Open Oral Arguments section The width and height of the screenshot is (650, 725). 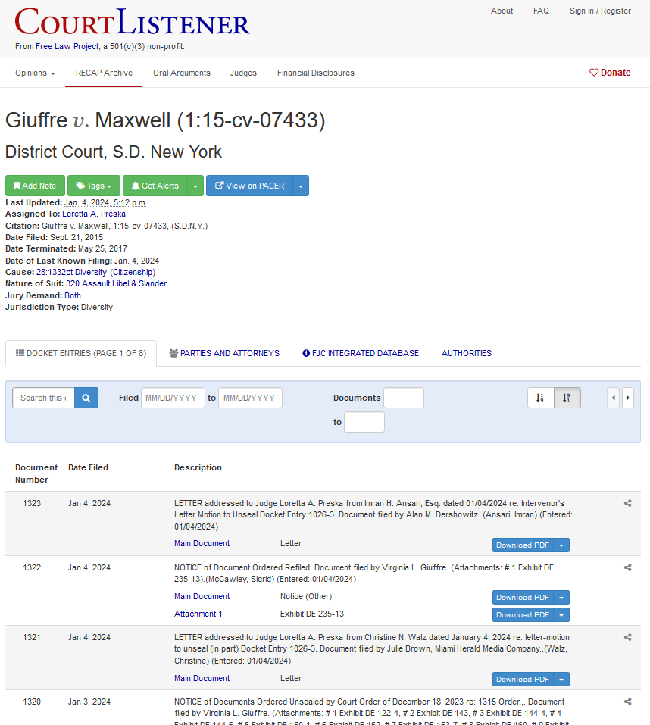(182, 73)
